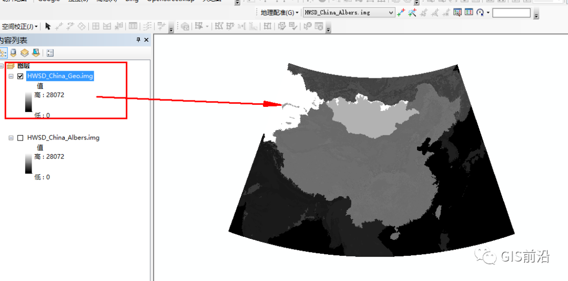Screen dimensions: 568x281
Task: Choose the Attribute Transfer tool
Action: tap(161, 26)
